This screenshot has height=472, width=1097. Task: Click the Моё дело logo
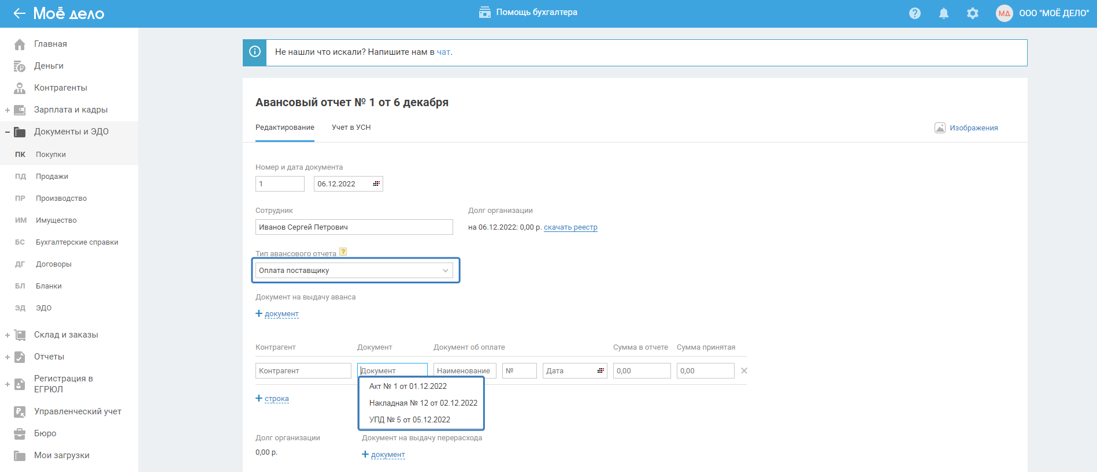[69, 13]
